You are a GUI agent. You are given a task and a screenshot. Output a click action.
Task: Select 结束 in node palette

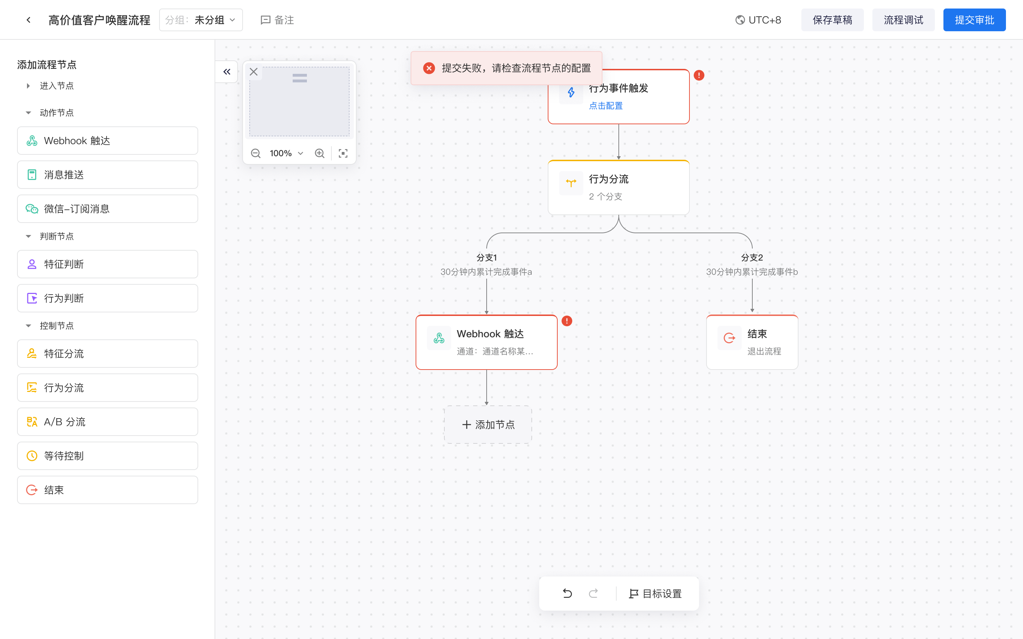[x=107, y=490]
